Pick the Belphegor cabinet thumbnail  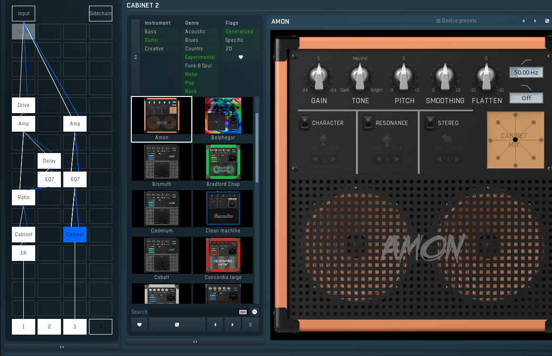(223, 116)
